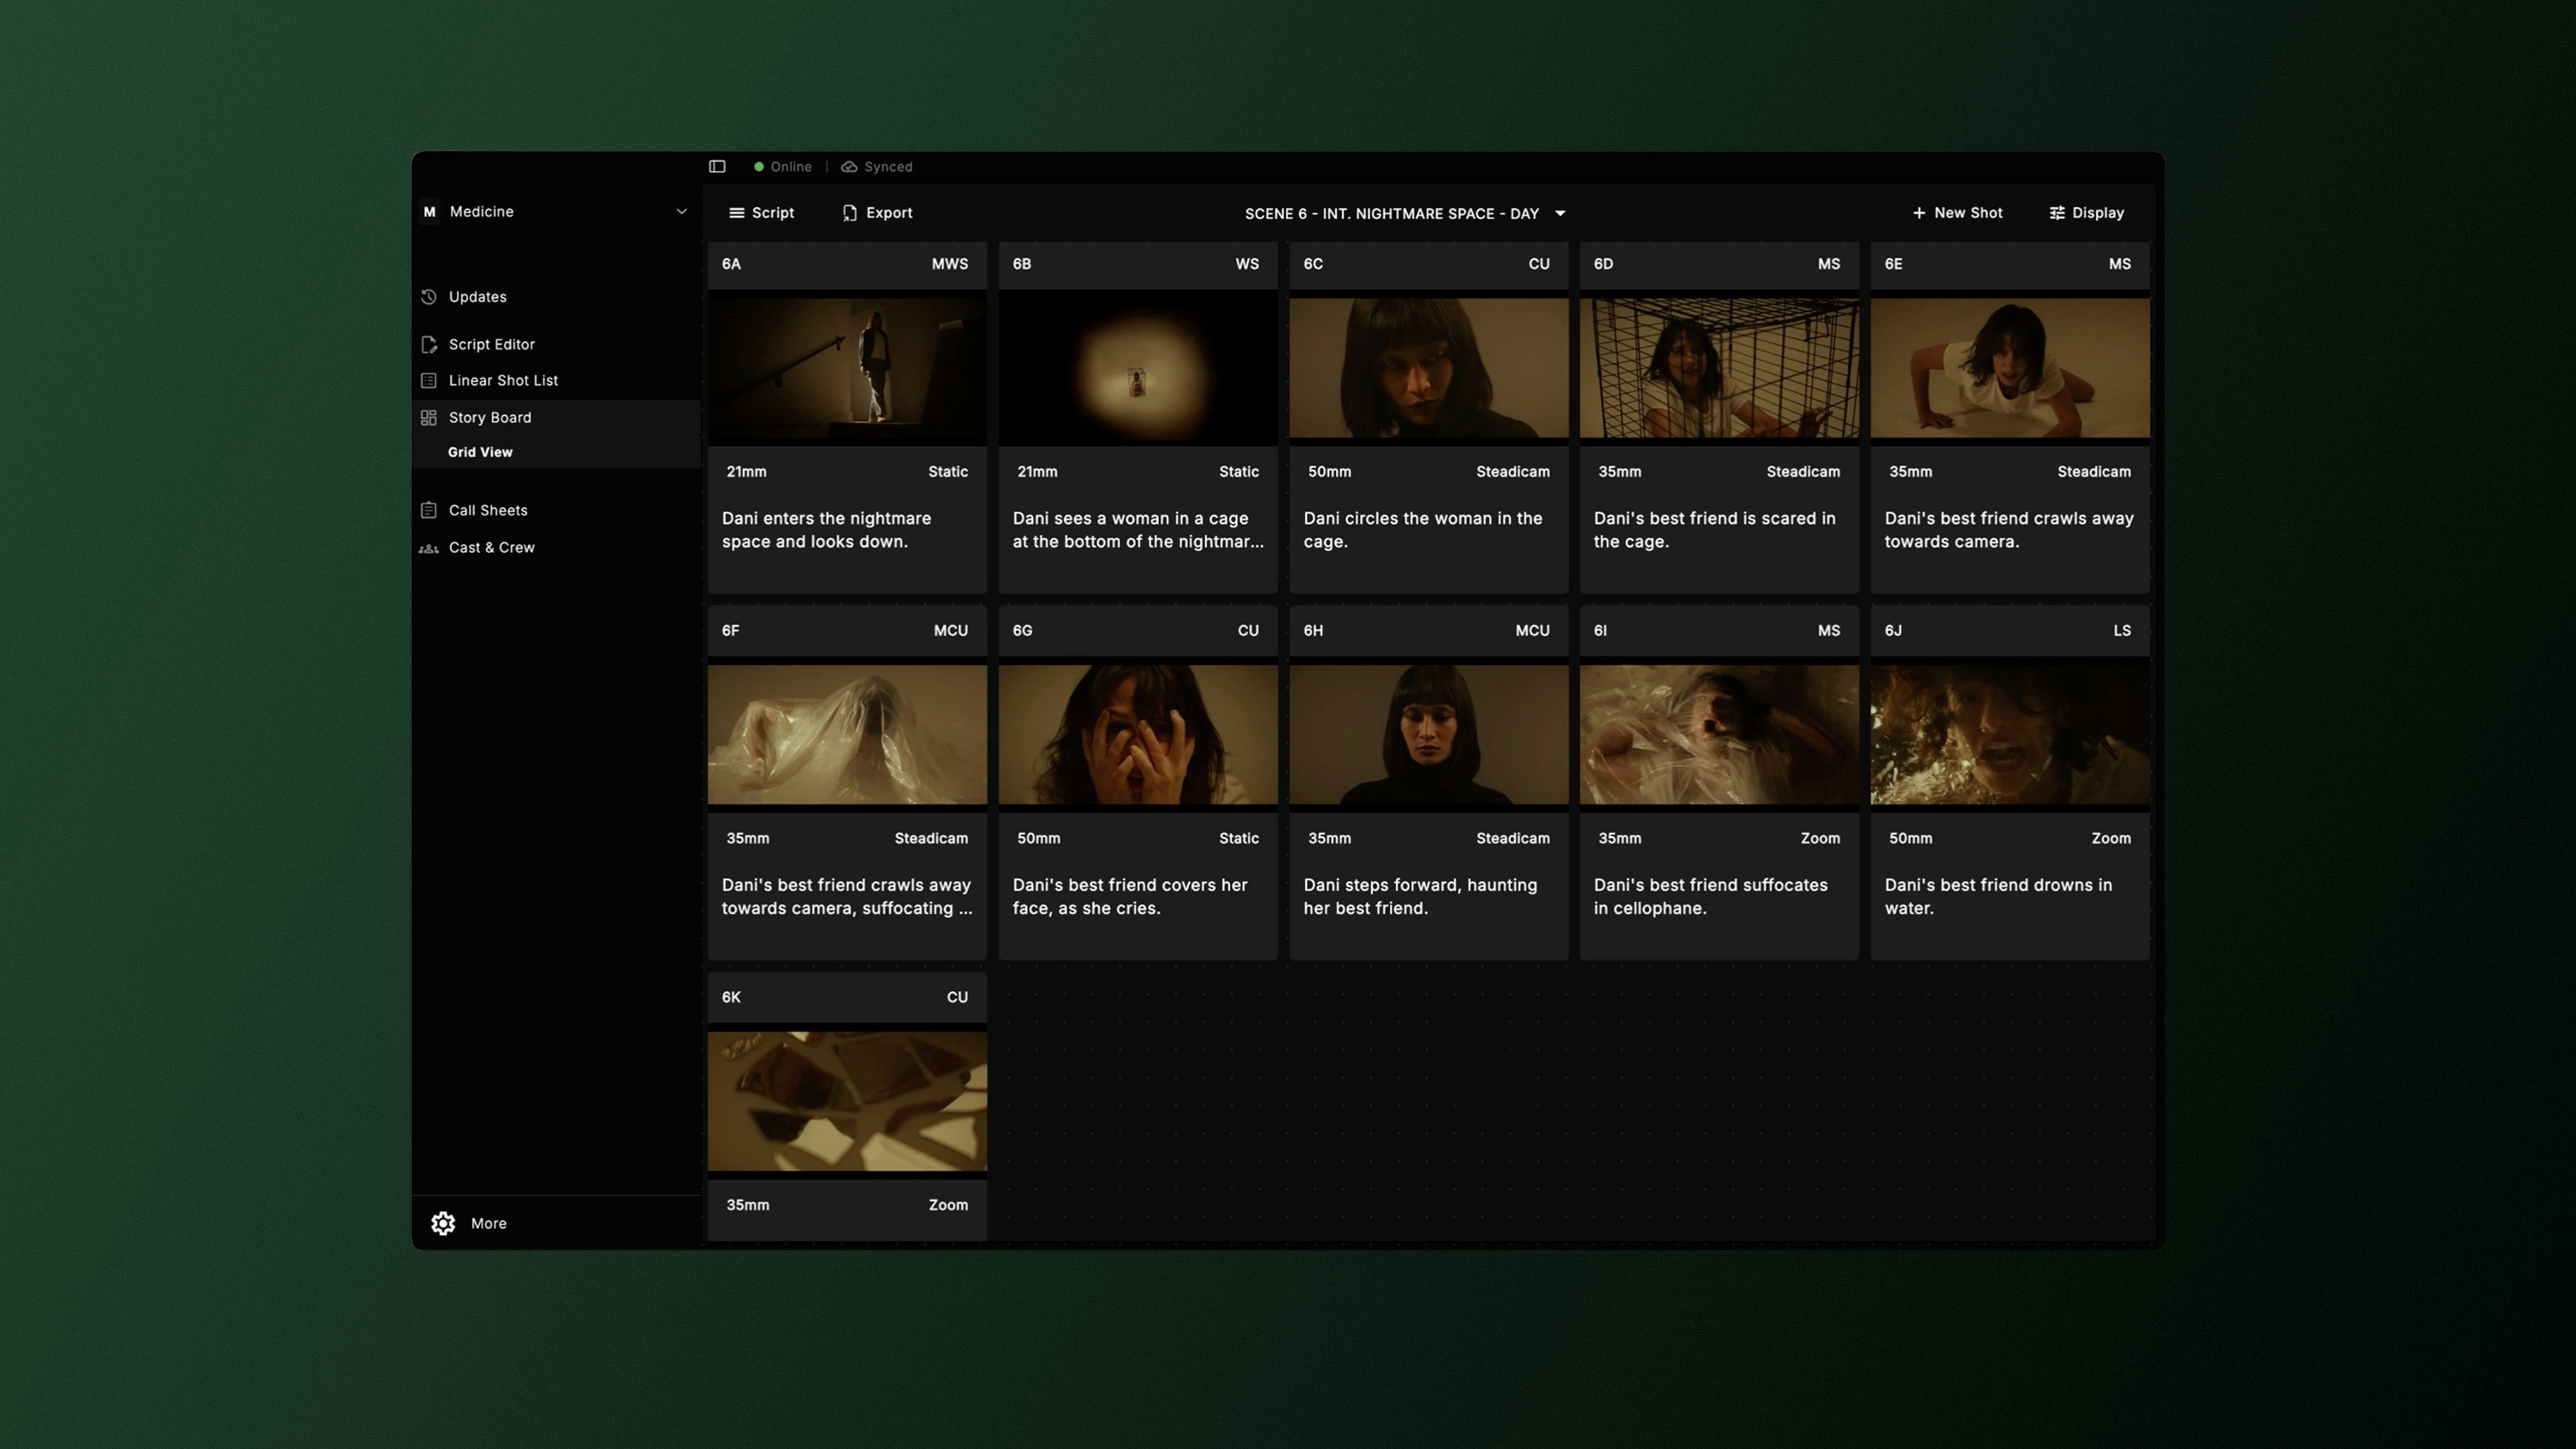The width and height of the screenshot is (2576, 1449).
Task: Click the More label at bottom
Action: tap(489, 1224)
